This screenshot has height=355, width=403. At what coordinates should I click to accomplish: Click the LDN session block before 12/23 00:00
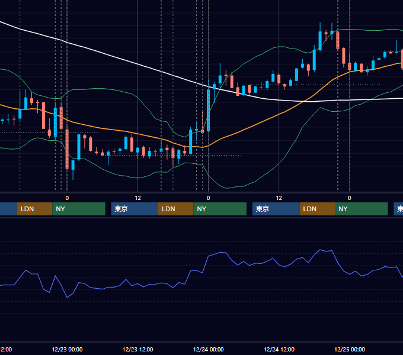[34, 209]
